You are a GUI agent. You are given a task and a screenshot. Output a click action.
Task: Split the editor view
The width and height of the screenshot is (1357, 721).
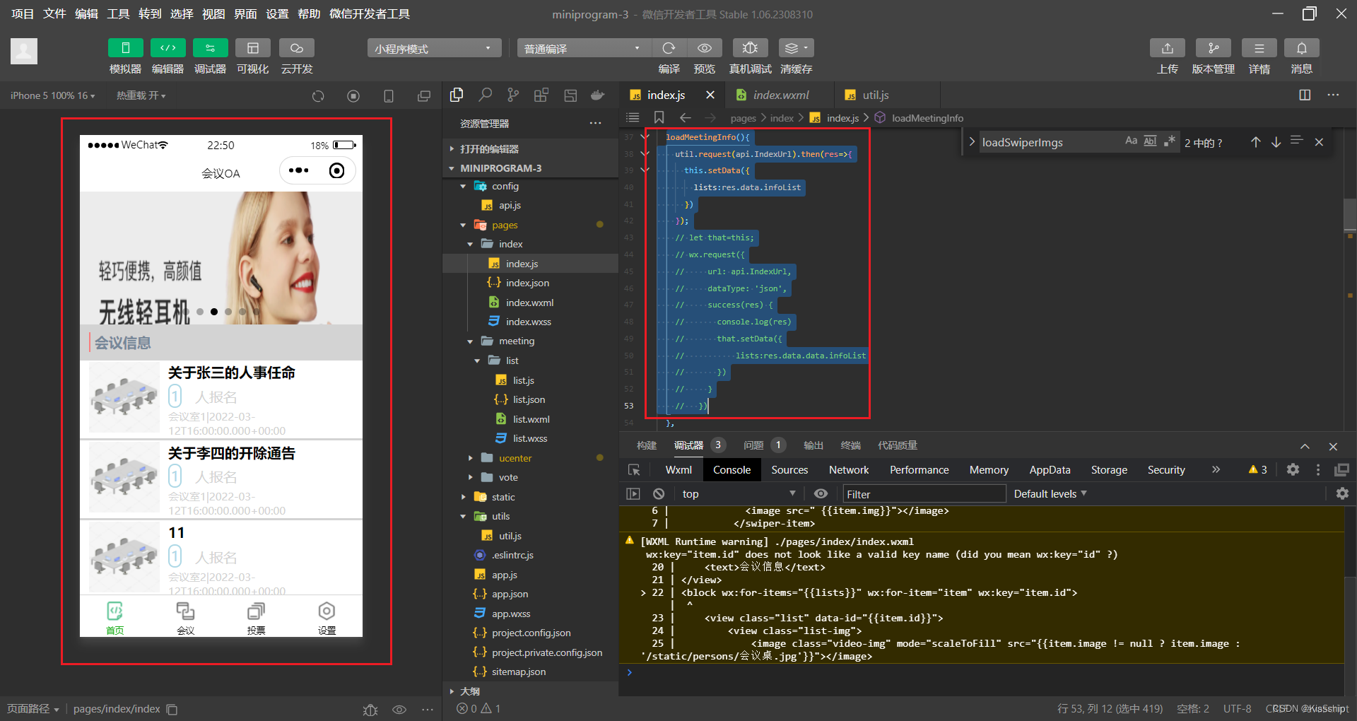(1305, 95)
